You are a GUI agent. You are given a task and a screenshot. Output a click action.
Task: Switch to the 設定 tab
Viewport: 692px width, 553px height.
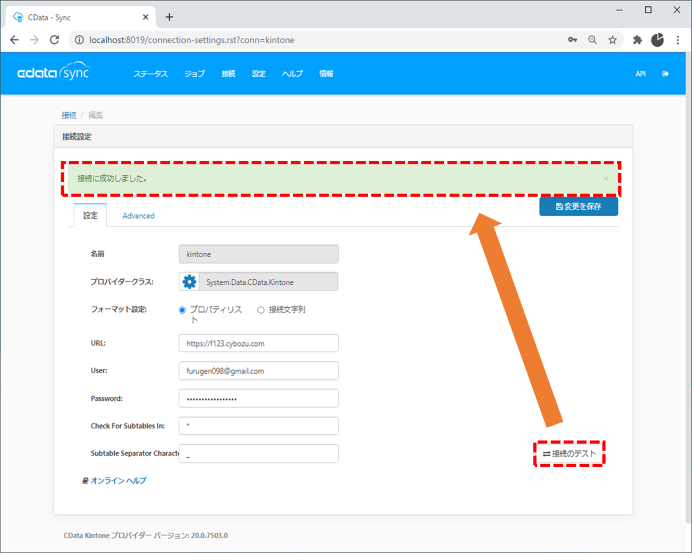(x=91, y=215)
